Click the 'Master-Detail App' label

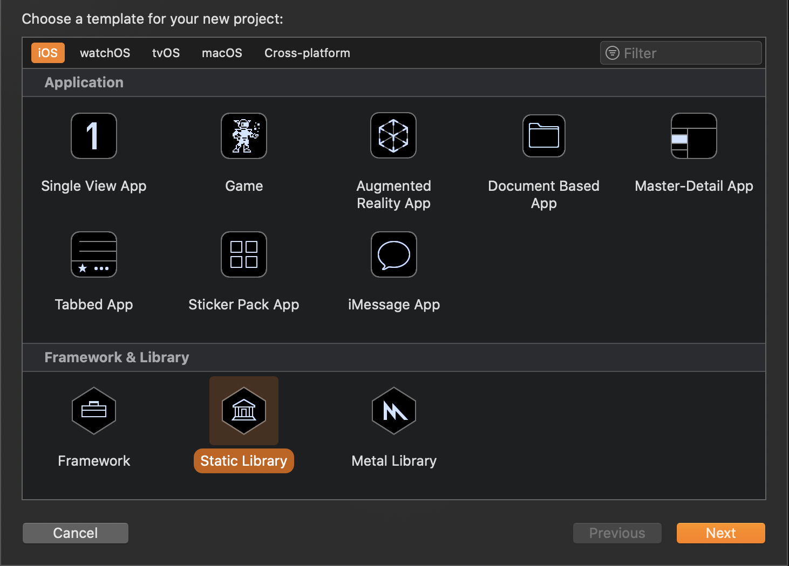tap(694, 186)
